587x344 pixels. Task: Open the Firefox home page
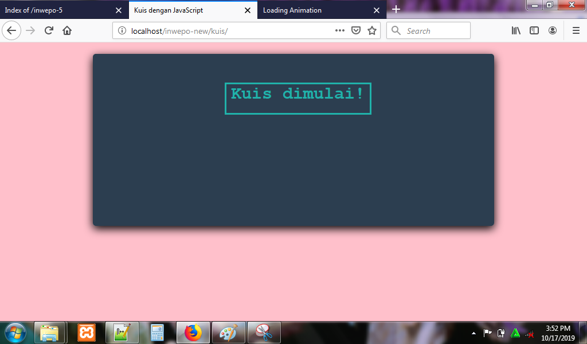67,31
